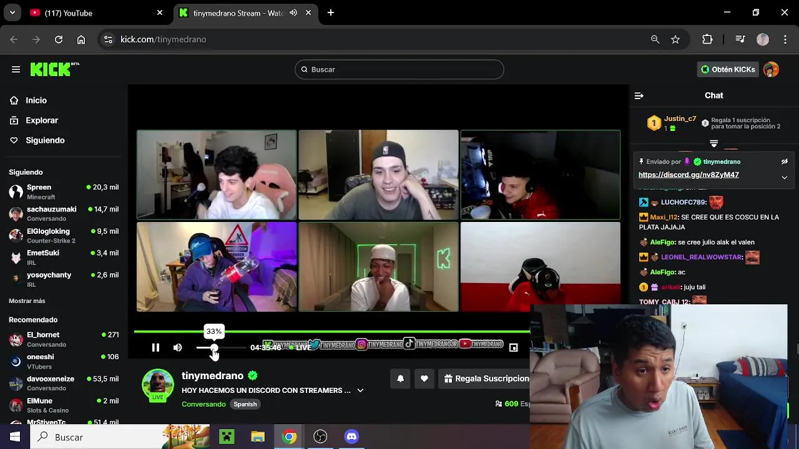
Task: Pause the stream video
Action: 155,347
